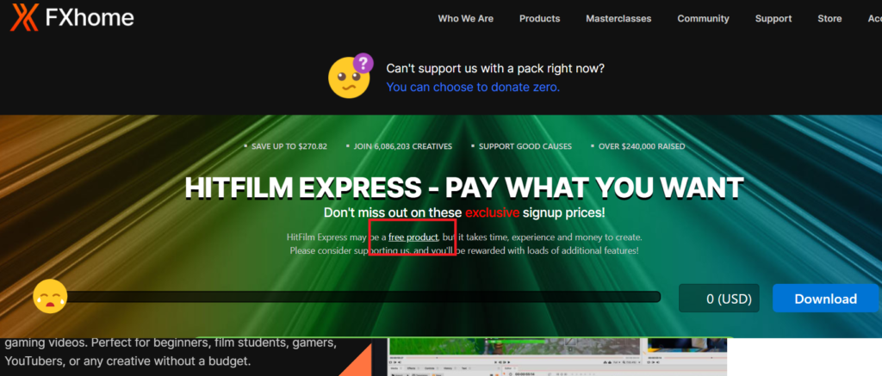Open the Community menu
882x376 pixels.
click(x=703, y=19)
